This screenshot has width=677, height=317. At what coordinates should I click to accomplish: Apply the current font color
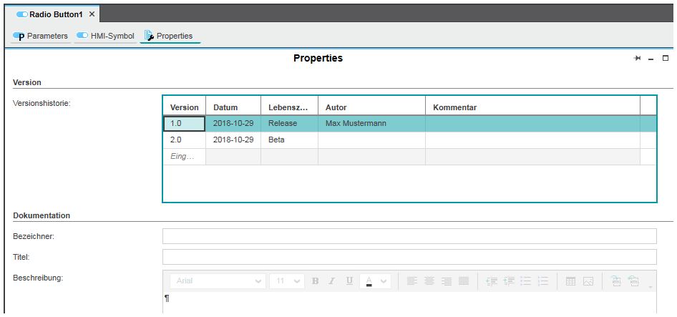point(369,281)
